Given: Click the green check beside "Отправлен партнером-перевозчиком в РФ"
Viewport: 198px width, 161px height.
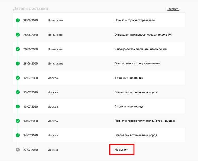Looking at the screenshot, I should click(x=18, y=35).
